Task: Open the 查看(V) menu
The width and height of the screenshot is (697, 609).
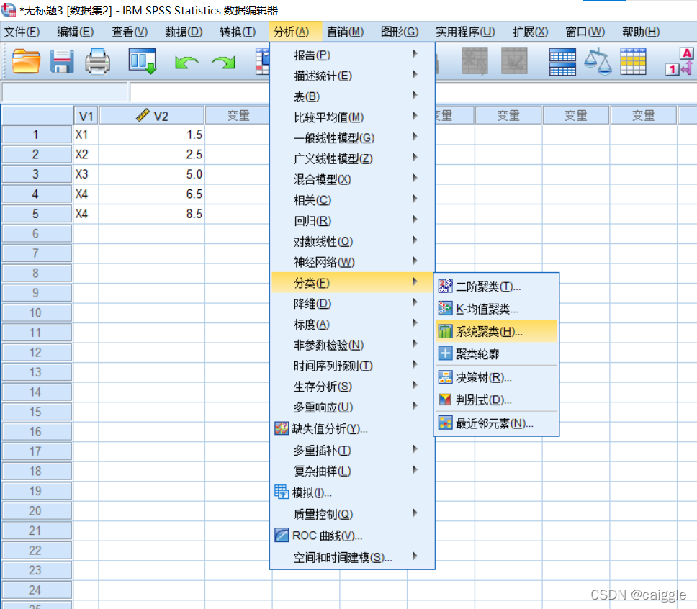Action: coord(130,32)
